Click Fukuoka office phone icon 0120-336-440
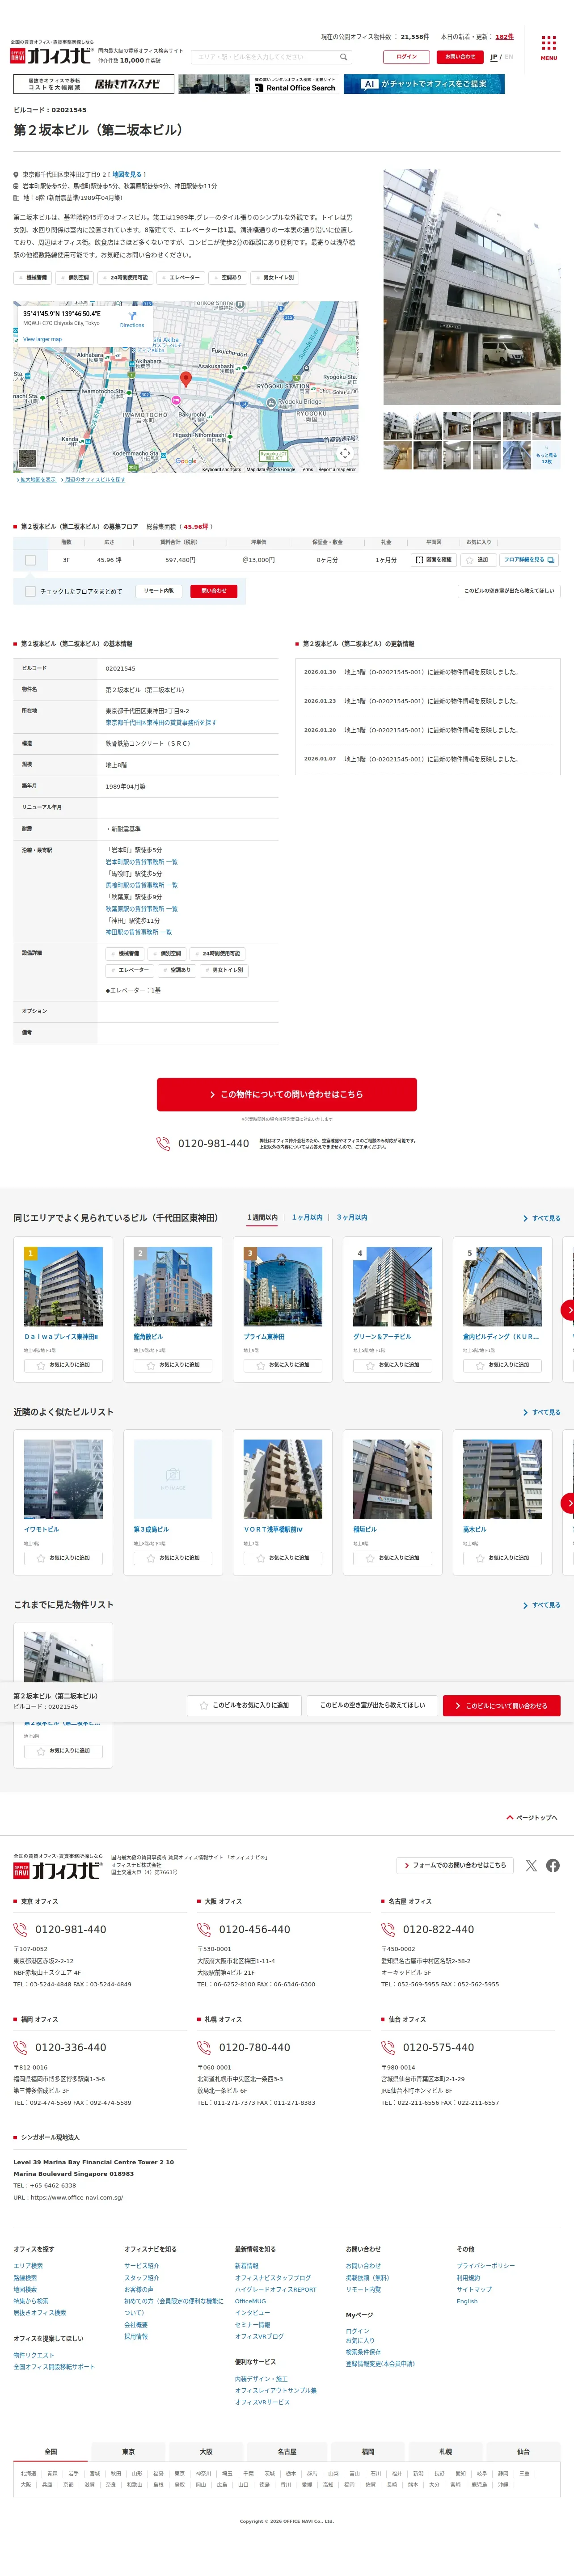The image size is (574, 2576). click(20, 2047)
